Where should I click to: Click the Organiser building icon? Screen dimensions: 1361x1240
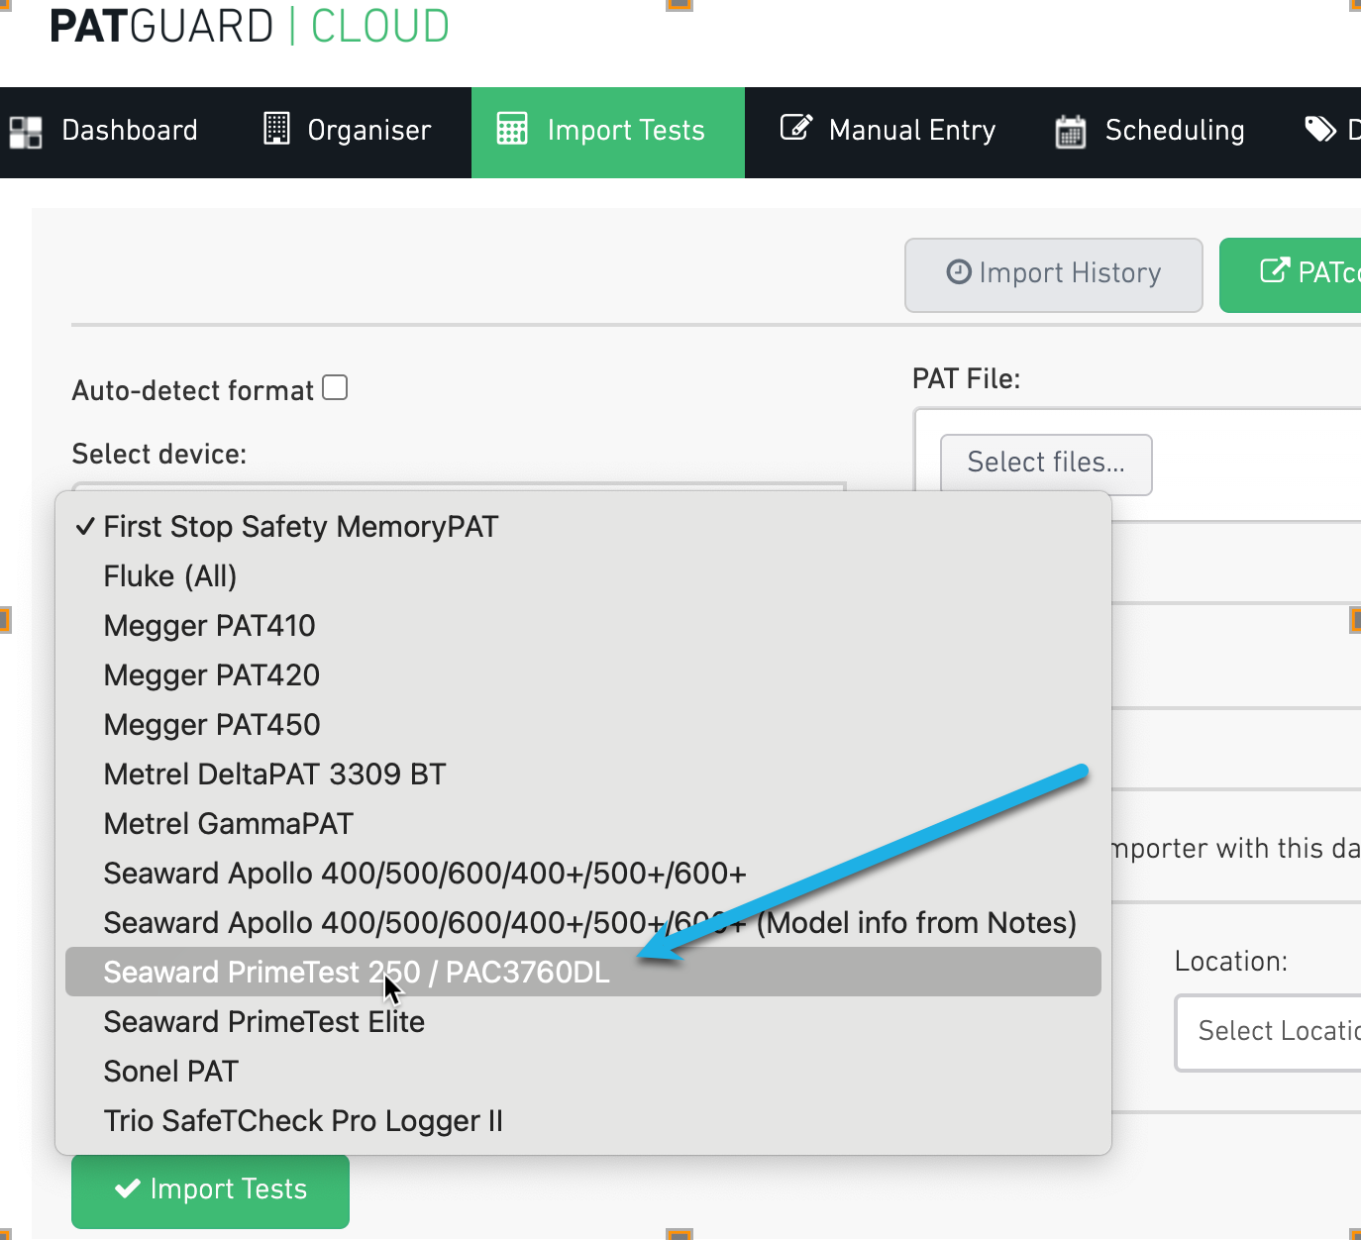[276, 129]
